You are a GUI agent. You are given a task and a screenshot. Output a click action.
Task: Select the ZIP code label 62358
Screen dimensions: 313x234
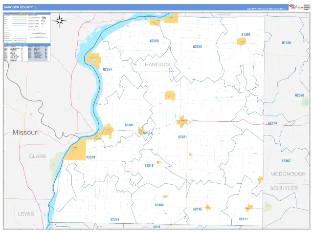point(154,41)
